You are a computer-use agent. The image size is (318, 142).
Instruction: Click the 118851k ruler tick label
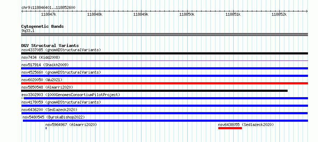click(233, 14)
